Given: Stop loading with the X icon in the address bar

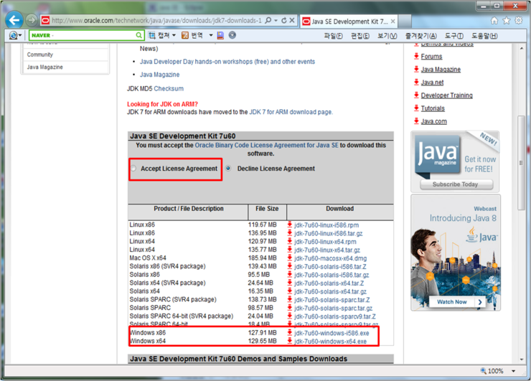Looking at the screenshot, I should click(292, 20).
